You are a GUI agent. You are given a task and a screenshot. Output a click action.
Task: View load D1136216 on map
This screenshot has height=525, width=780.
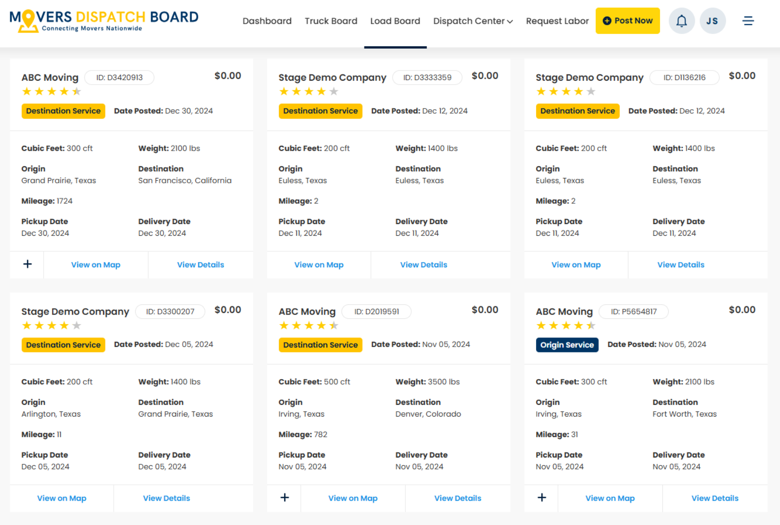coord(576,265)
